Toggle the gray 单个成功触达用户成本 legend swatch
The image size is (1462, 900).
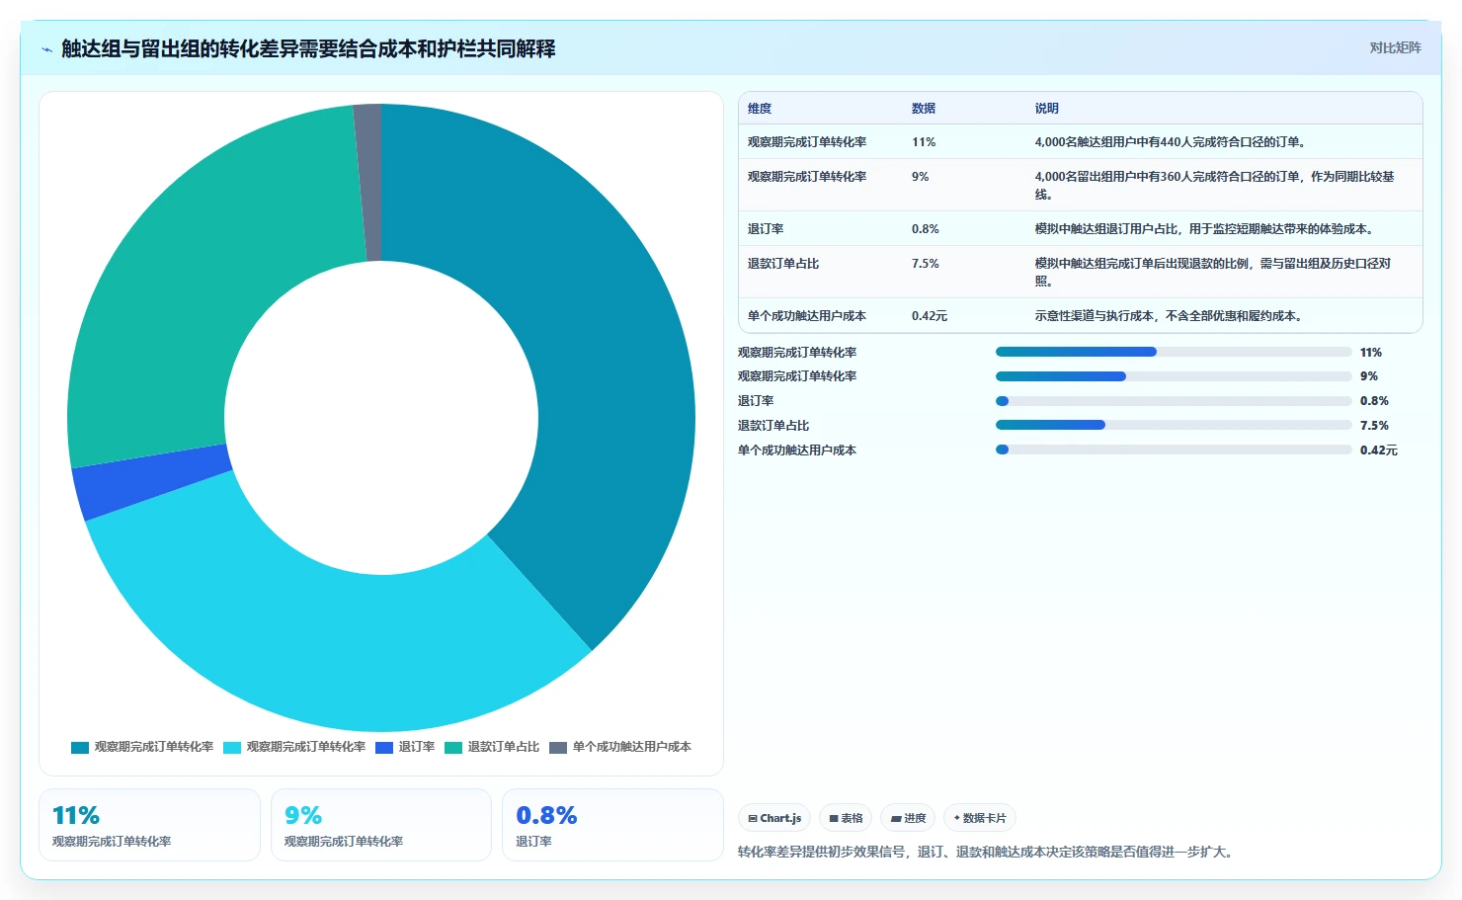pos(558,747)
